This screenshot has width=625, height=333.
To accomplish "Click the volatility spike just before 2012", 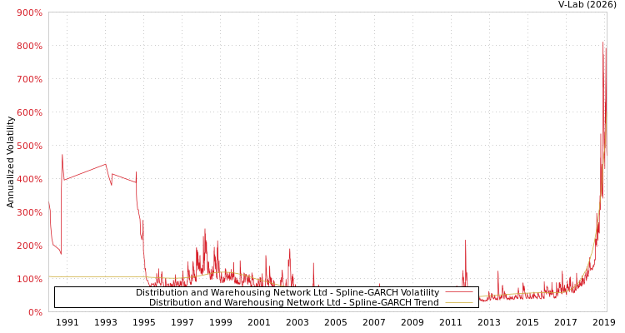I will tap(465, 241).
